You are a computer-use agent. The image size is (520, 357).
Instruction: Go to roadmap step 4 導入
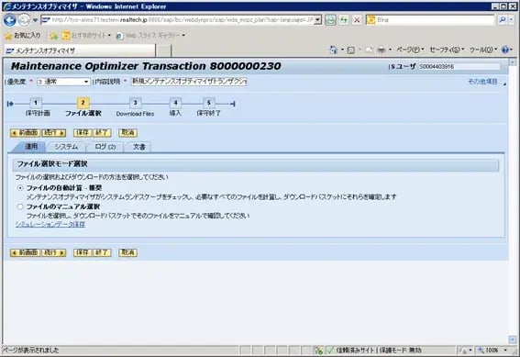point(176,103)
